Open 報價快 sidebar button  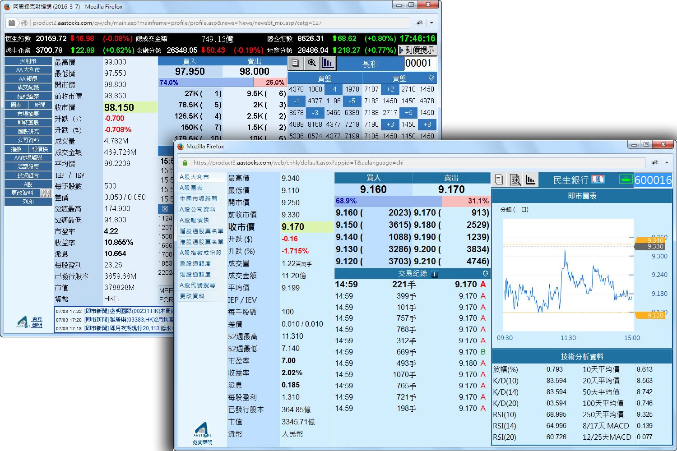40,149
